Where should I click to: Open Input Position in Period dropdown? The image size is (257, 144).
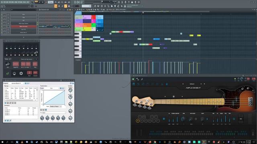tap(55, 106)
